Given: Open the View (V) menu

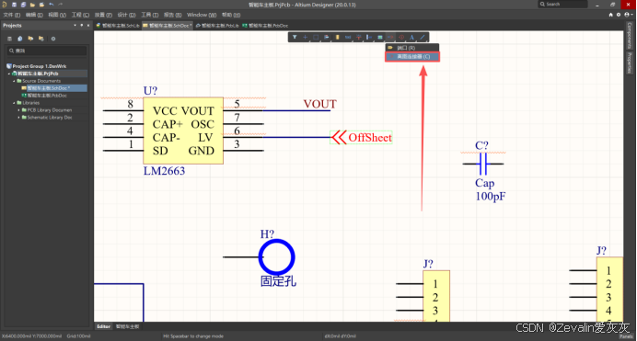Looking at the screenshot, I should [x=57, y=15].
